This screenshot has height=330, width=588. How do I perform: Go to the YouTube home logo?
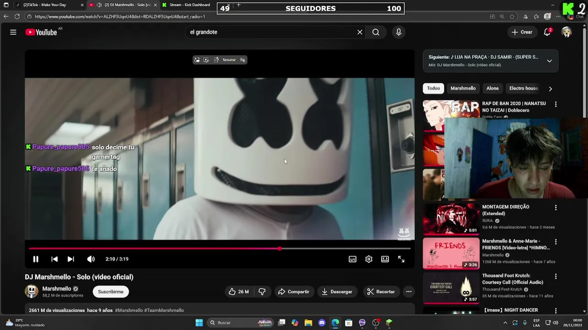(41, 32)
